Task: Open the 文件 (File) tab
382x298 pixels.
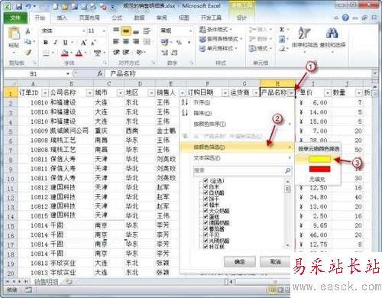Action: point(15,18)
